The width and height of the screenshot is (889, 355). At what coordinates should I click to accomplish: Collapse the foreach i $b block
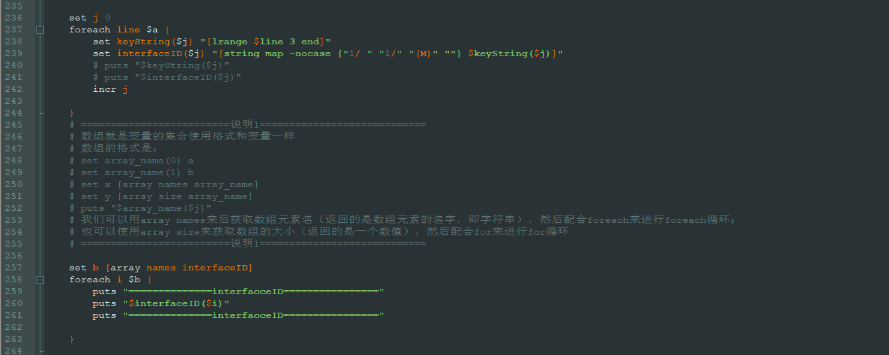pyautogui.click(x=40, y=280)
